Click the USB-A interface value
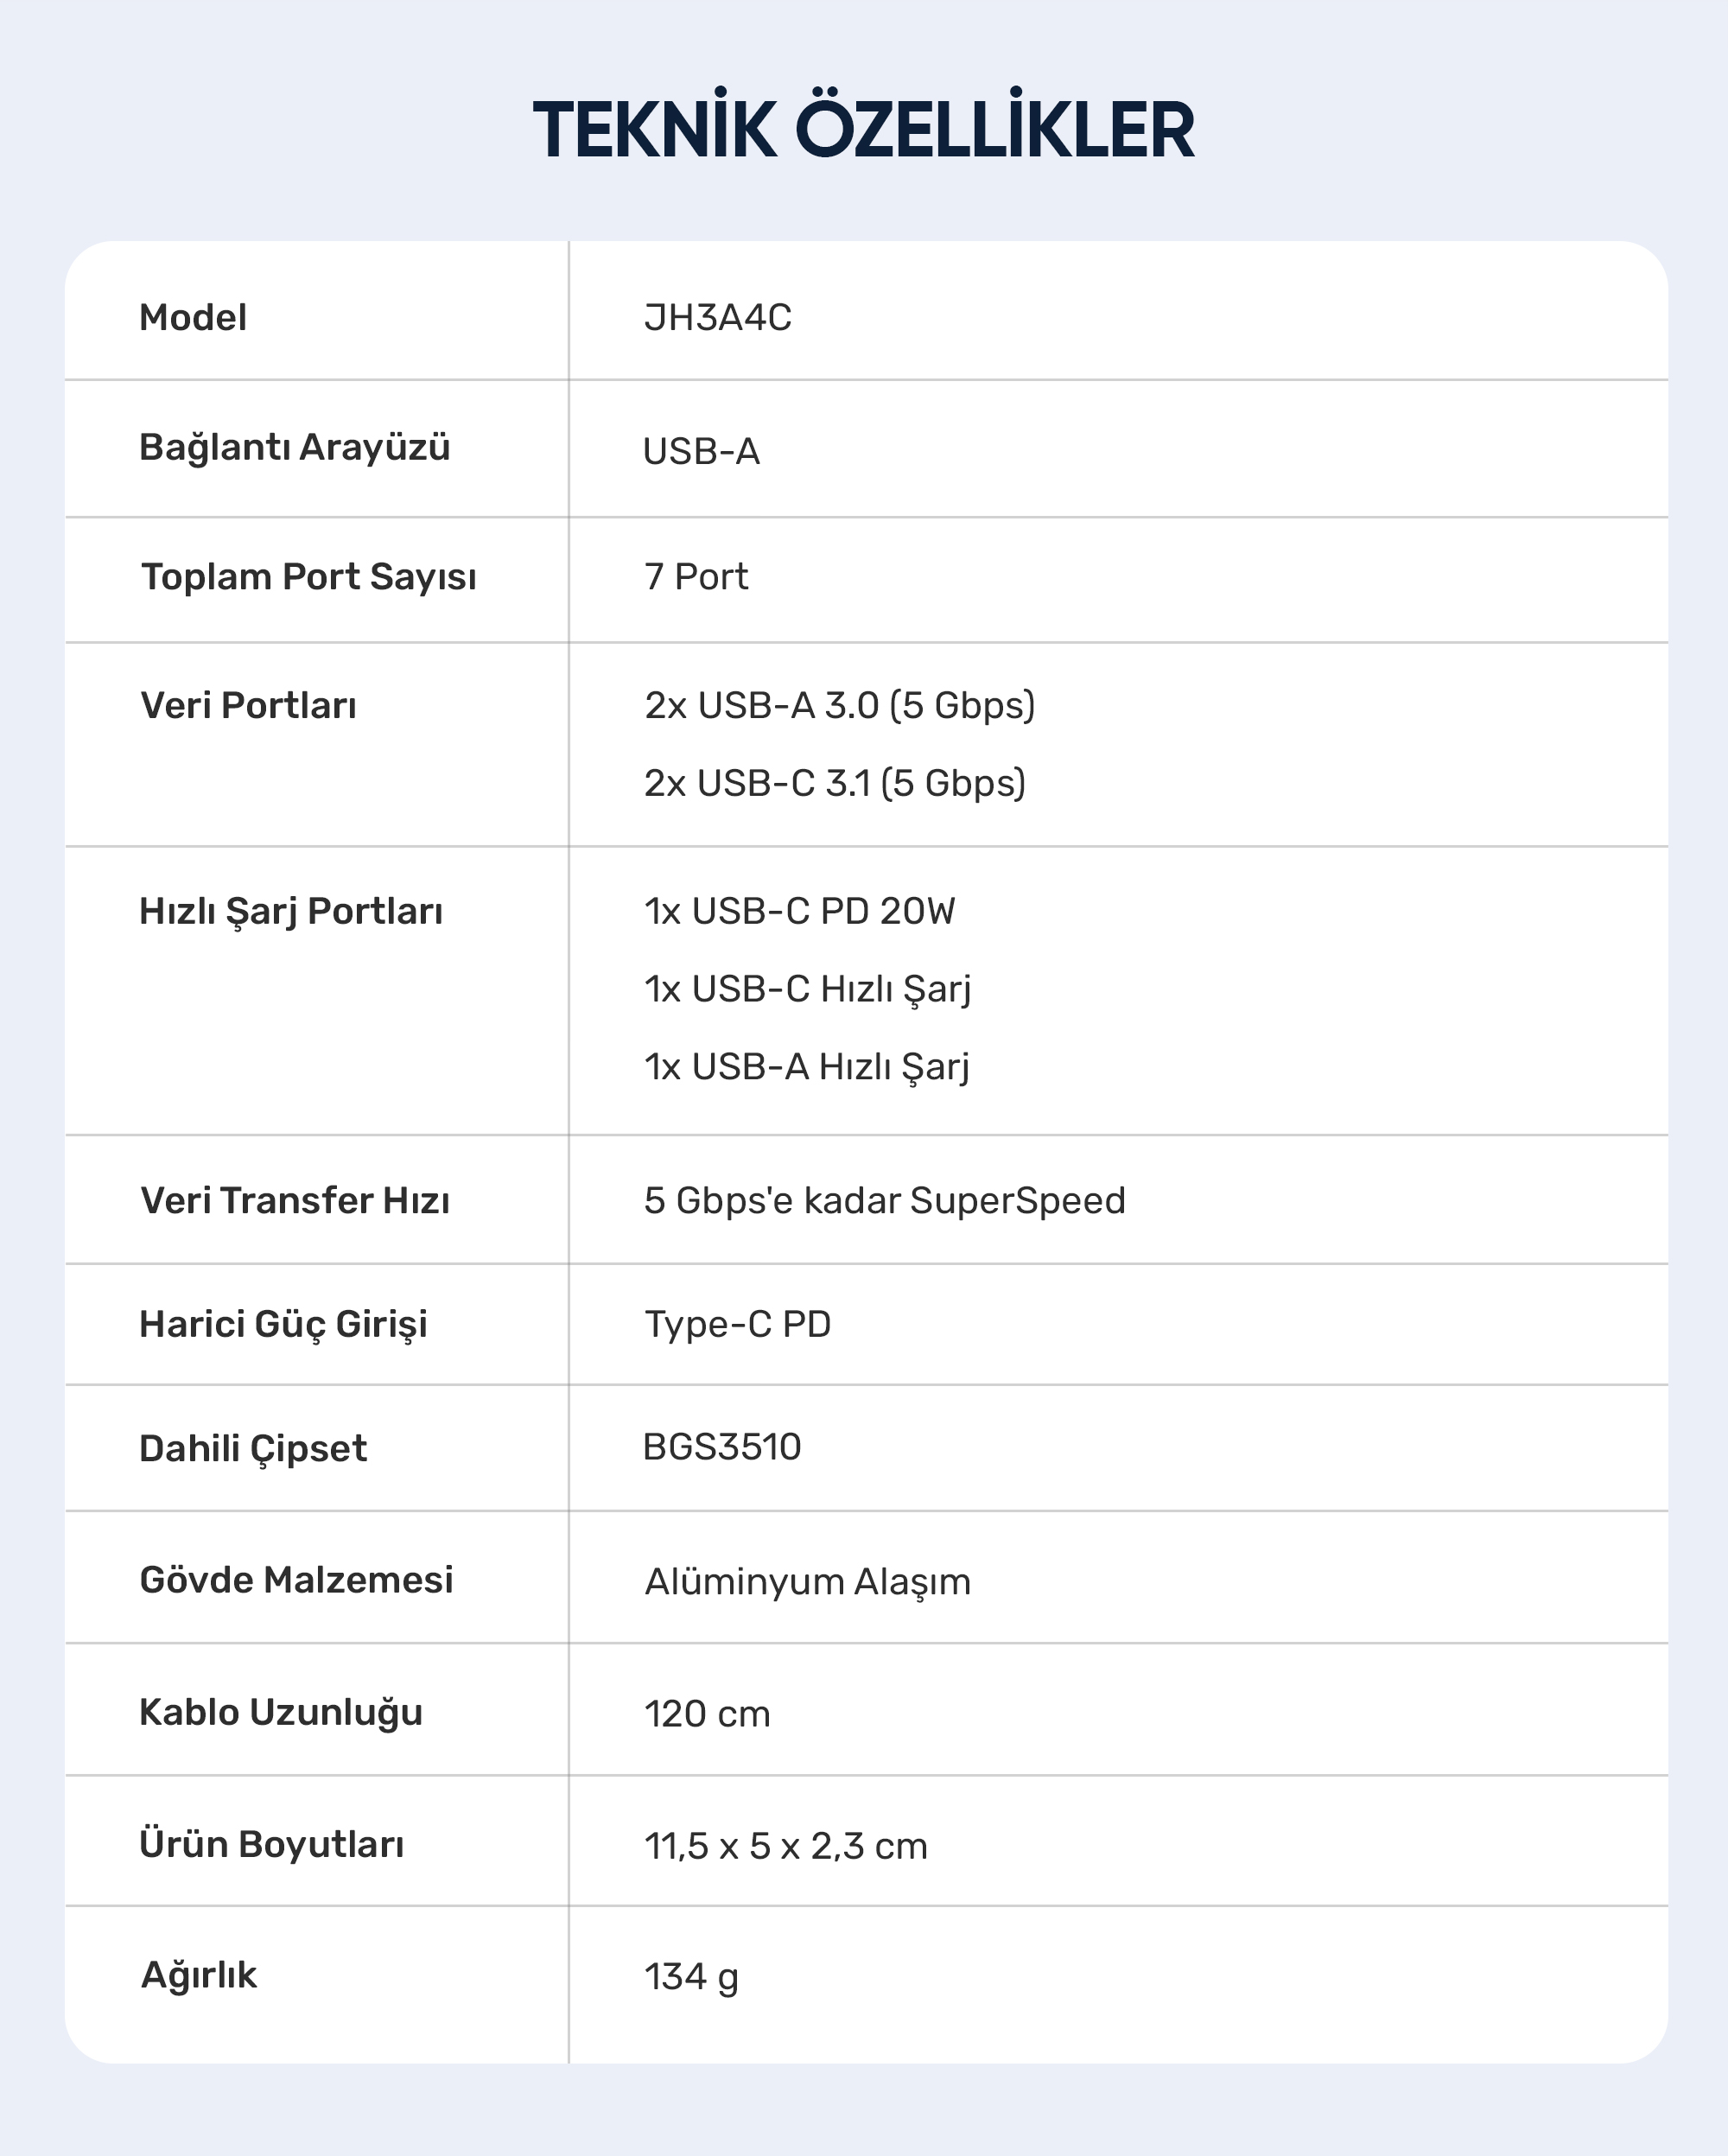This screenshot has width=1728, height=2156. [702, 451]
